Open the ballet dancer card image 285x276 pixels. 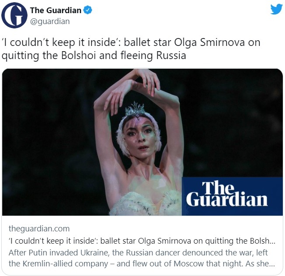tap(142, 142)
